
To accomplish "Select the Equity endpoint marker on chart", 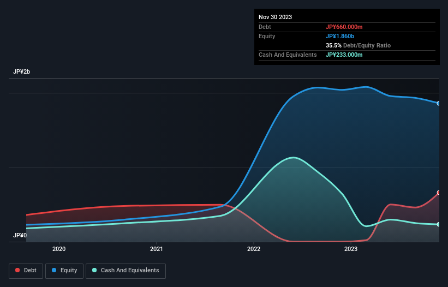I will tap(439, 103).
